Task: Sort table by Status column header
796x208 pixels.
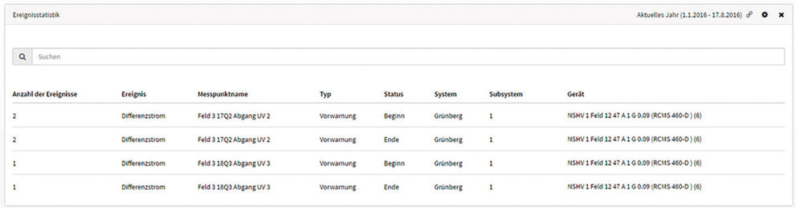Action: 393,94
